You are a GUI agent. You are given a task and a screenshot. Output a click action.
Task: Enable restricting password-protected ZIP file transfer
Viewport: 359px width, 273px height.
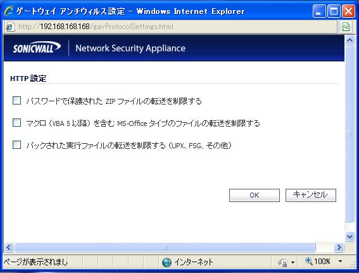(x=16, y=100)
